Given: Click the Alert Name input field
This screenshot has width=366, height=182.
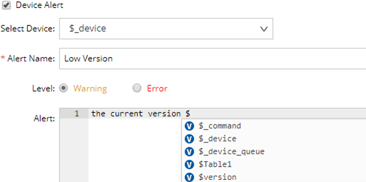Looking at the screenshot, I should pyautogui.click(x=210, y=59).
